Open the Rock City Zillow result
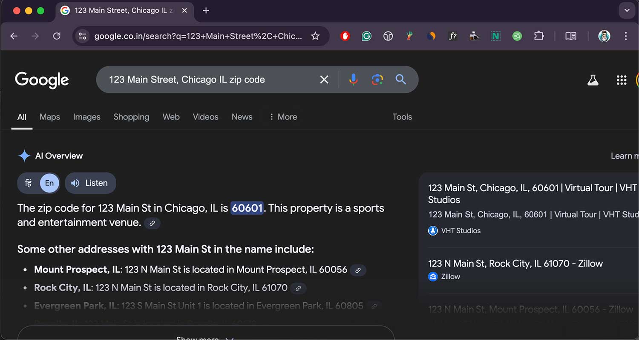This screenshot has width=639, height=340. tap(515, 263)
